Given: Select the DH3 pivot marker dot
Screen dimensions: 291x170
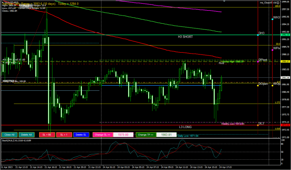Looking at the screenshot, I should click(258, 35).
